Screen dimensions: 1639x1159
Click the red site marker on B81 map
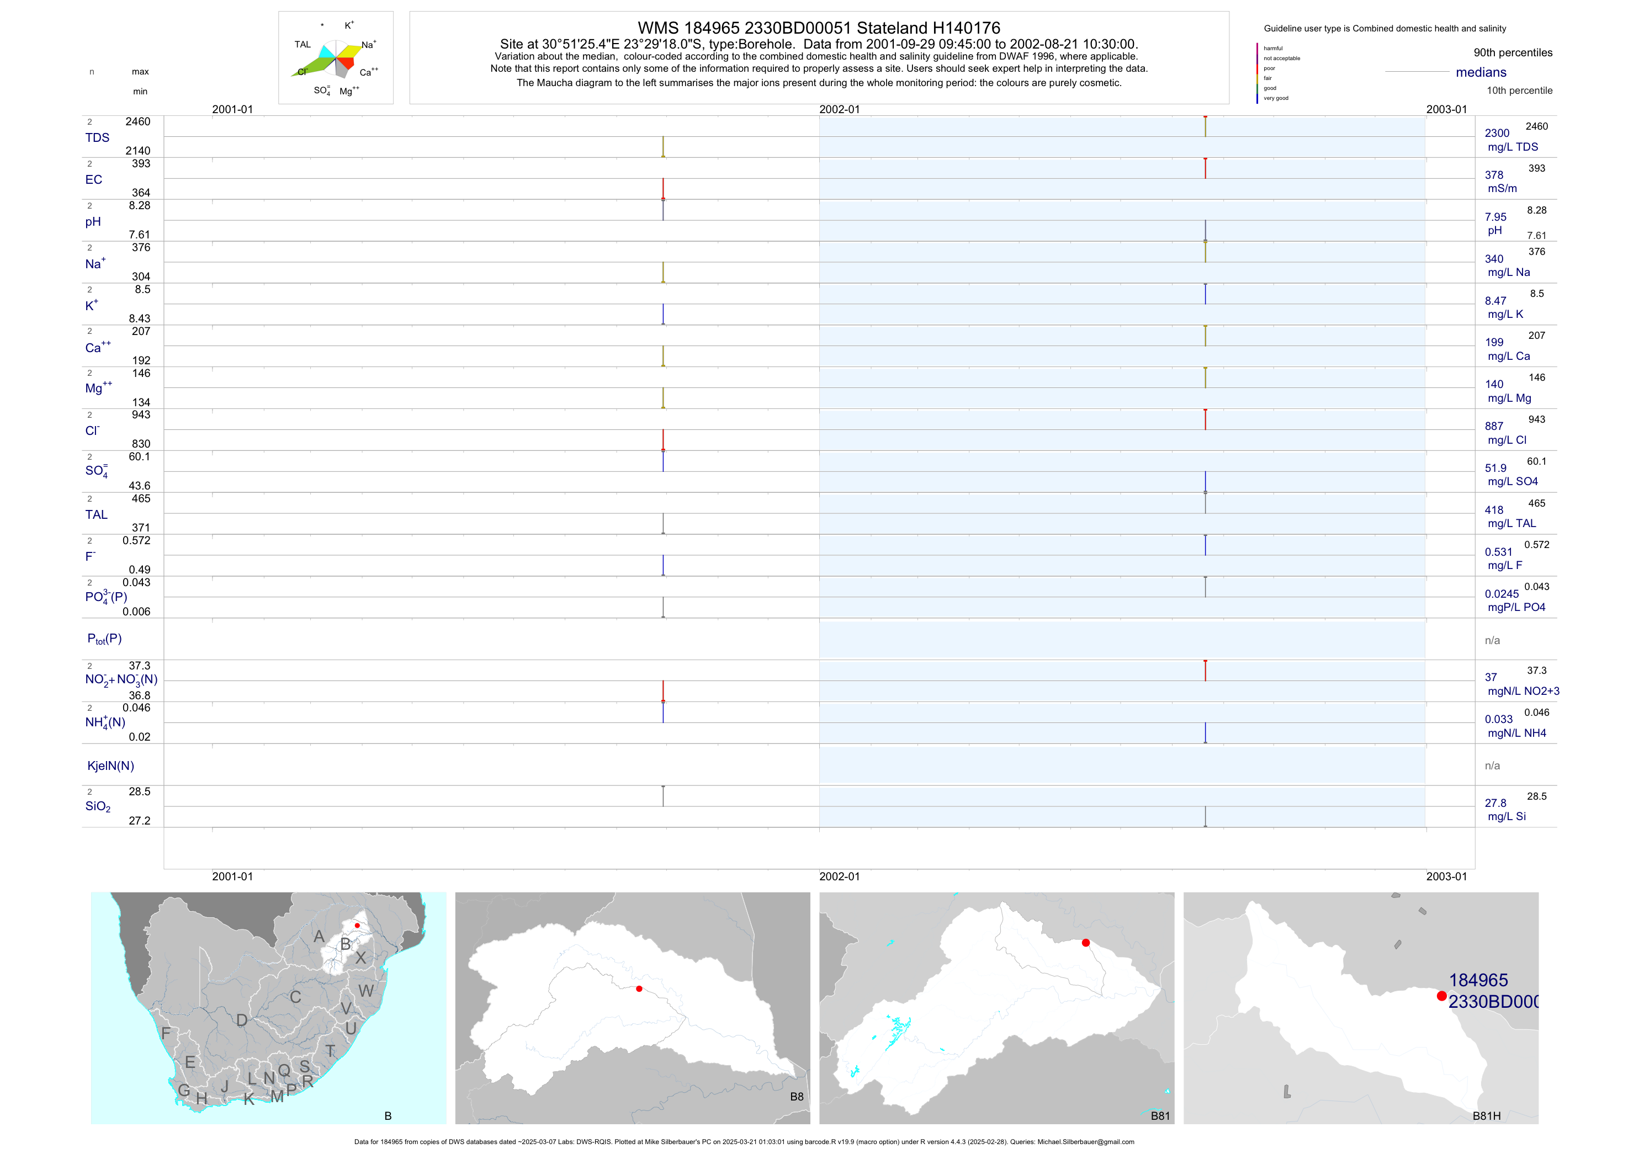(x=1086, y=943)
